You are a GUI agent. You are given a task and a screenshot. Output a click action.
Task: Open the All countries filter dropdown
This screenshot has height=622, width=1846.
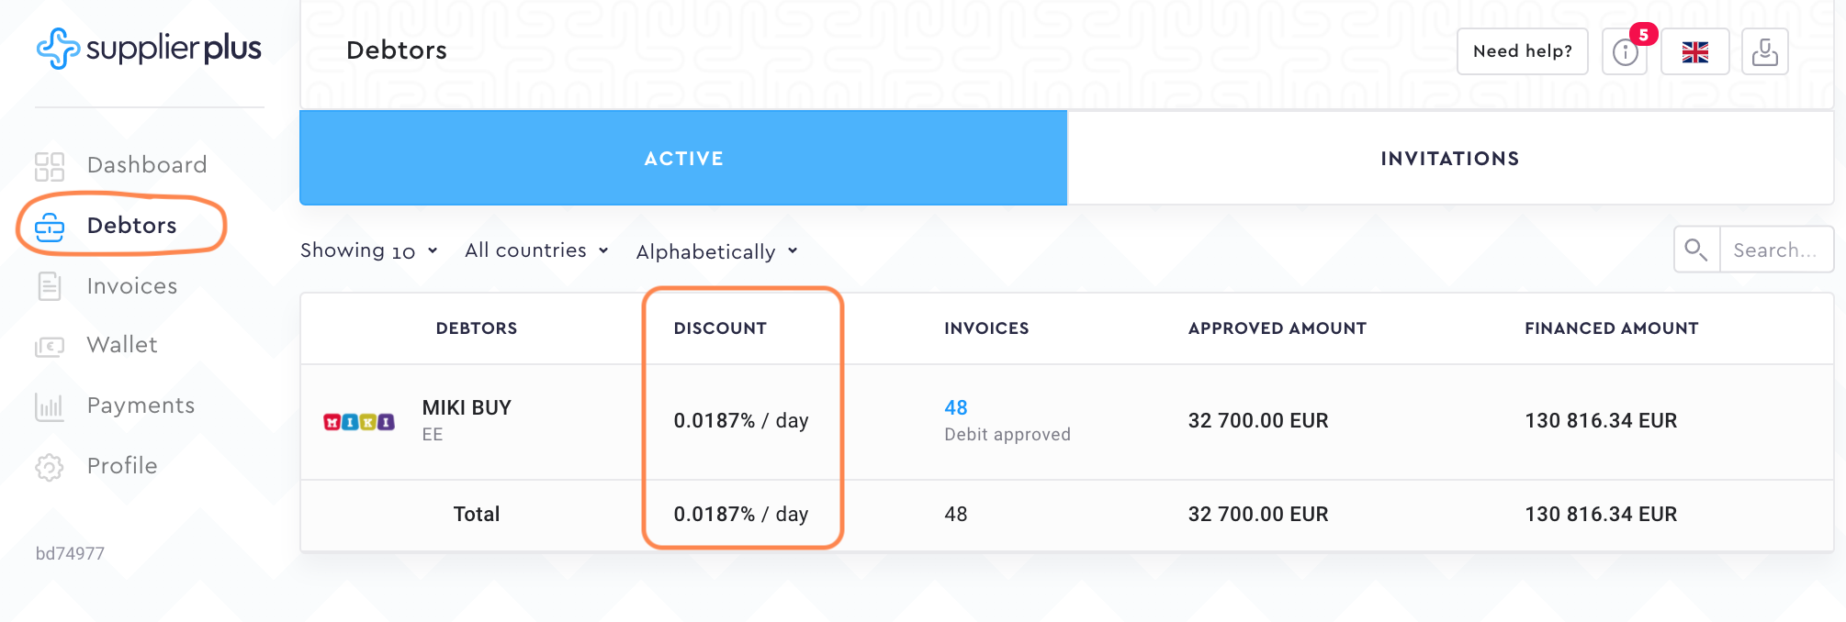coord(536,250)
